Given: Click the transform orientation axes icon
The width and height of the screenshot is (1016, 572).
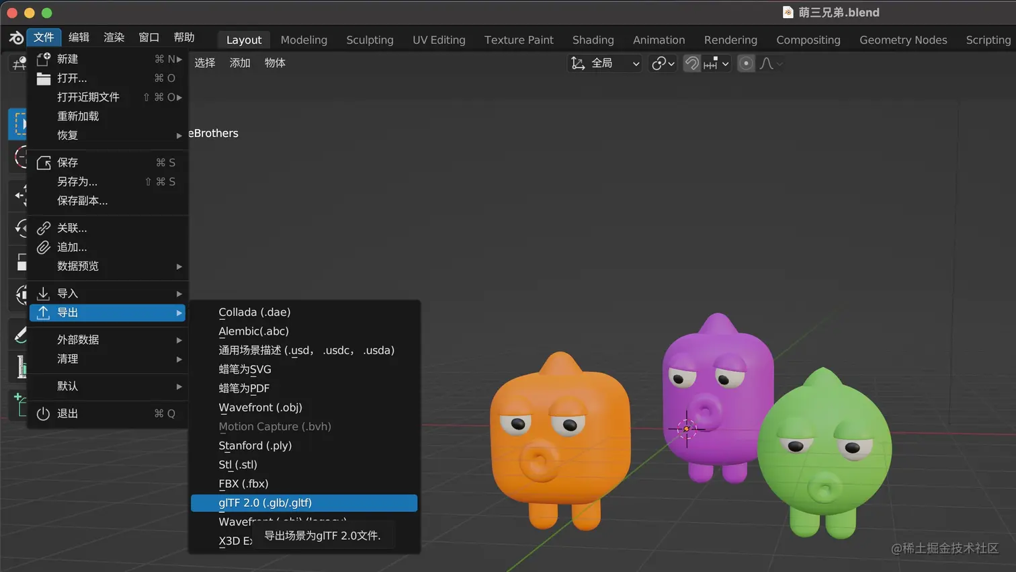Looking at the screenshot, I should (x=577, y=63).
